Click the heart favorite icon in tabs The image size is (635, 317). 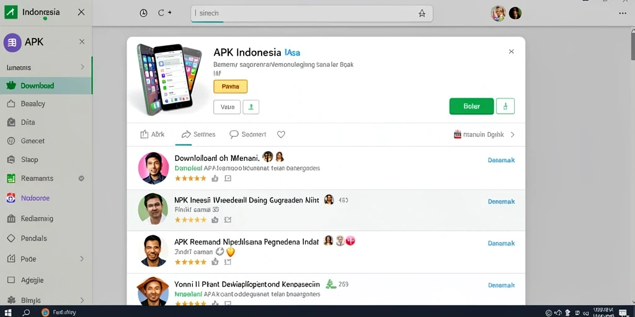[281, 134]
